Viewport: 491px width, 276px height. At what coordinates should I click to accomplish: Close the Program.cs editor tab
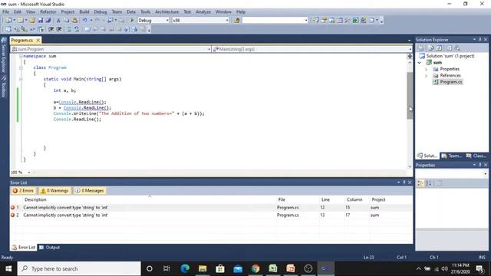tap(38, 41)
